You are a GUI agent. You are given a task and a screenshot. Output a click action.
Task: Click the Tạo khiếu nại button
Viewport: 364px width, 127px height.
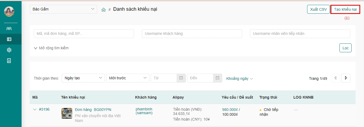coord(345,9)
